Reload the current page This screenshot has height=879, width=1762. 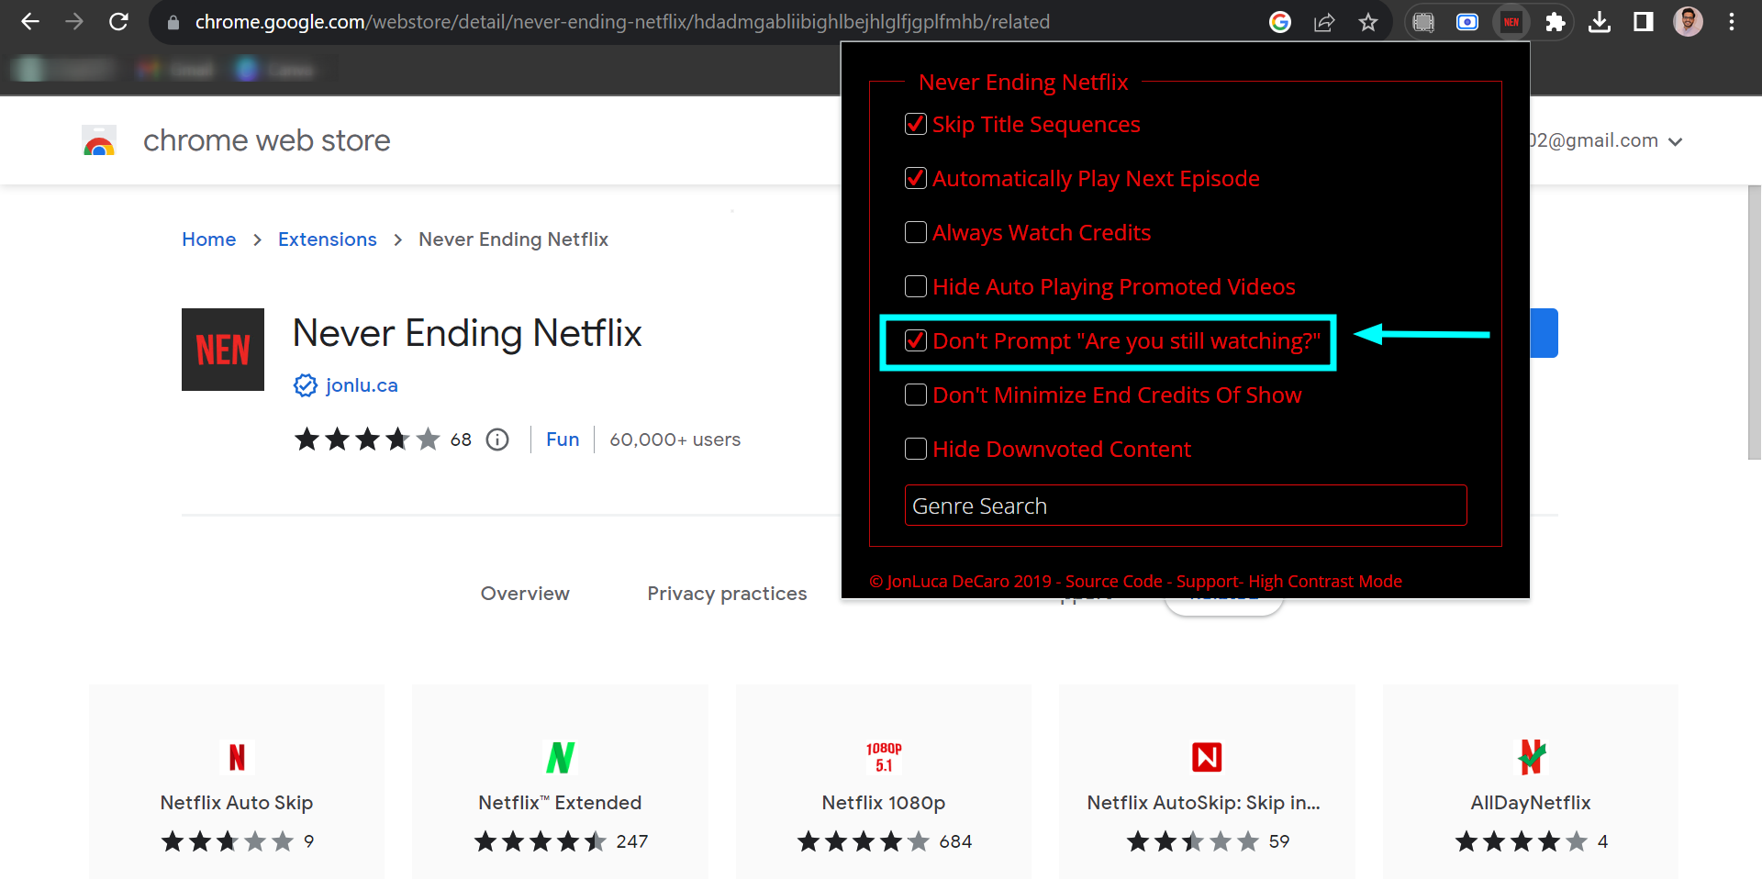[x=118, y=22]
